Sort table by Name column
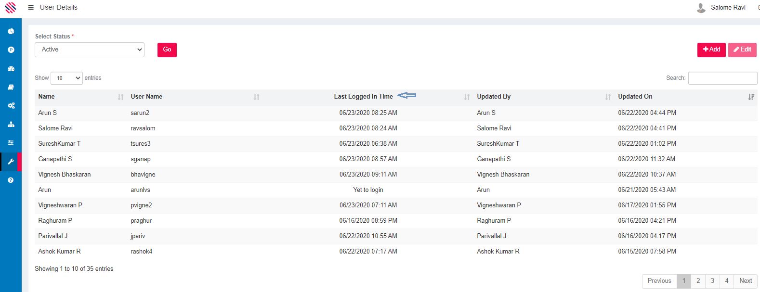The image size is (760, 292). (x=46, y=97)
